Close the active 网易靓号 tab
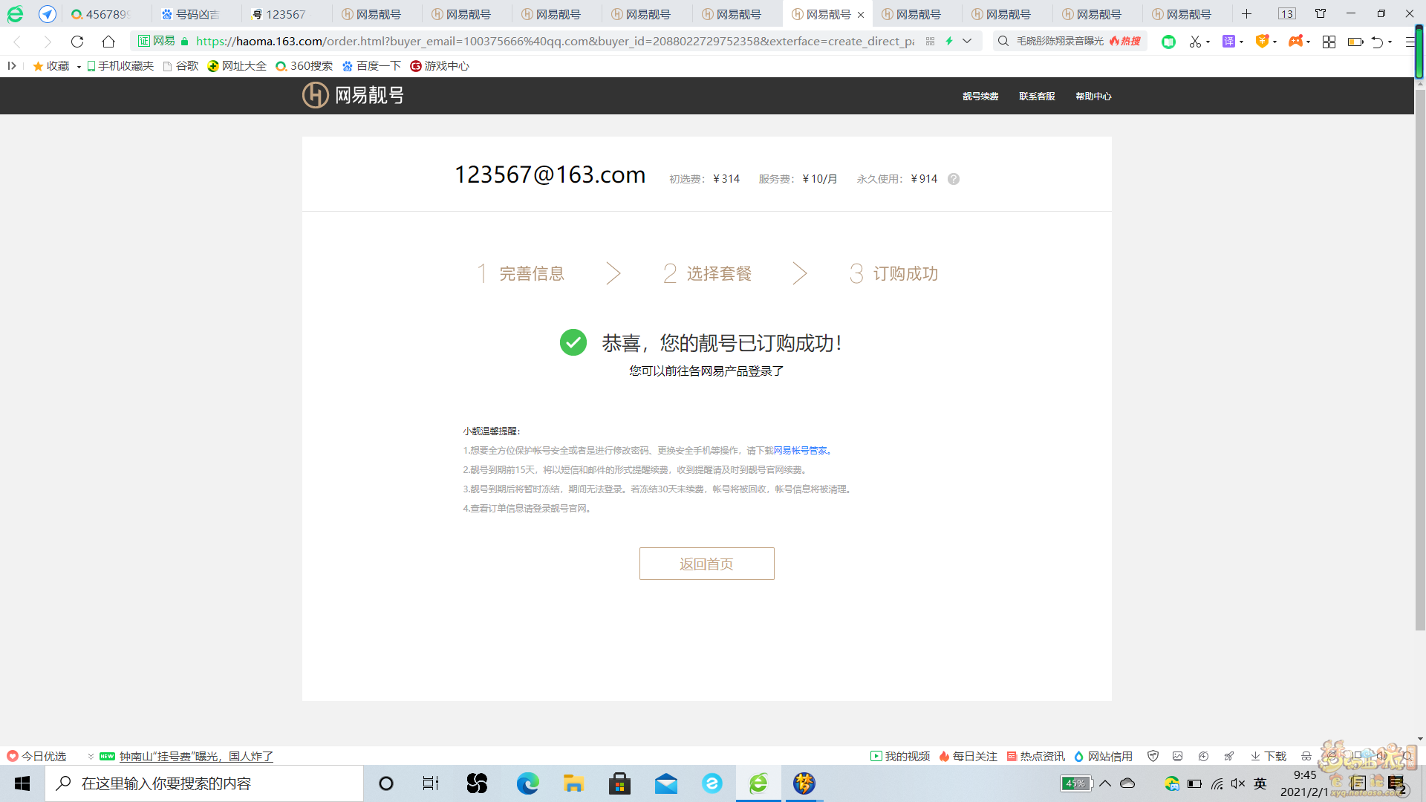The width and height of the screenshot is (1426, 802). [861, 15]
